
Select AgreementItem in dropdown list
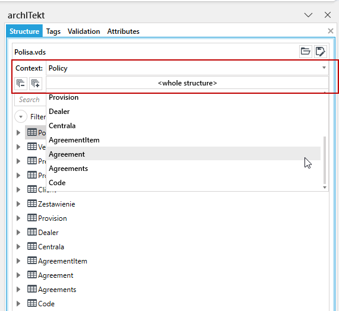coord(184,140)
